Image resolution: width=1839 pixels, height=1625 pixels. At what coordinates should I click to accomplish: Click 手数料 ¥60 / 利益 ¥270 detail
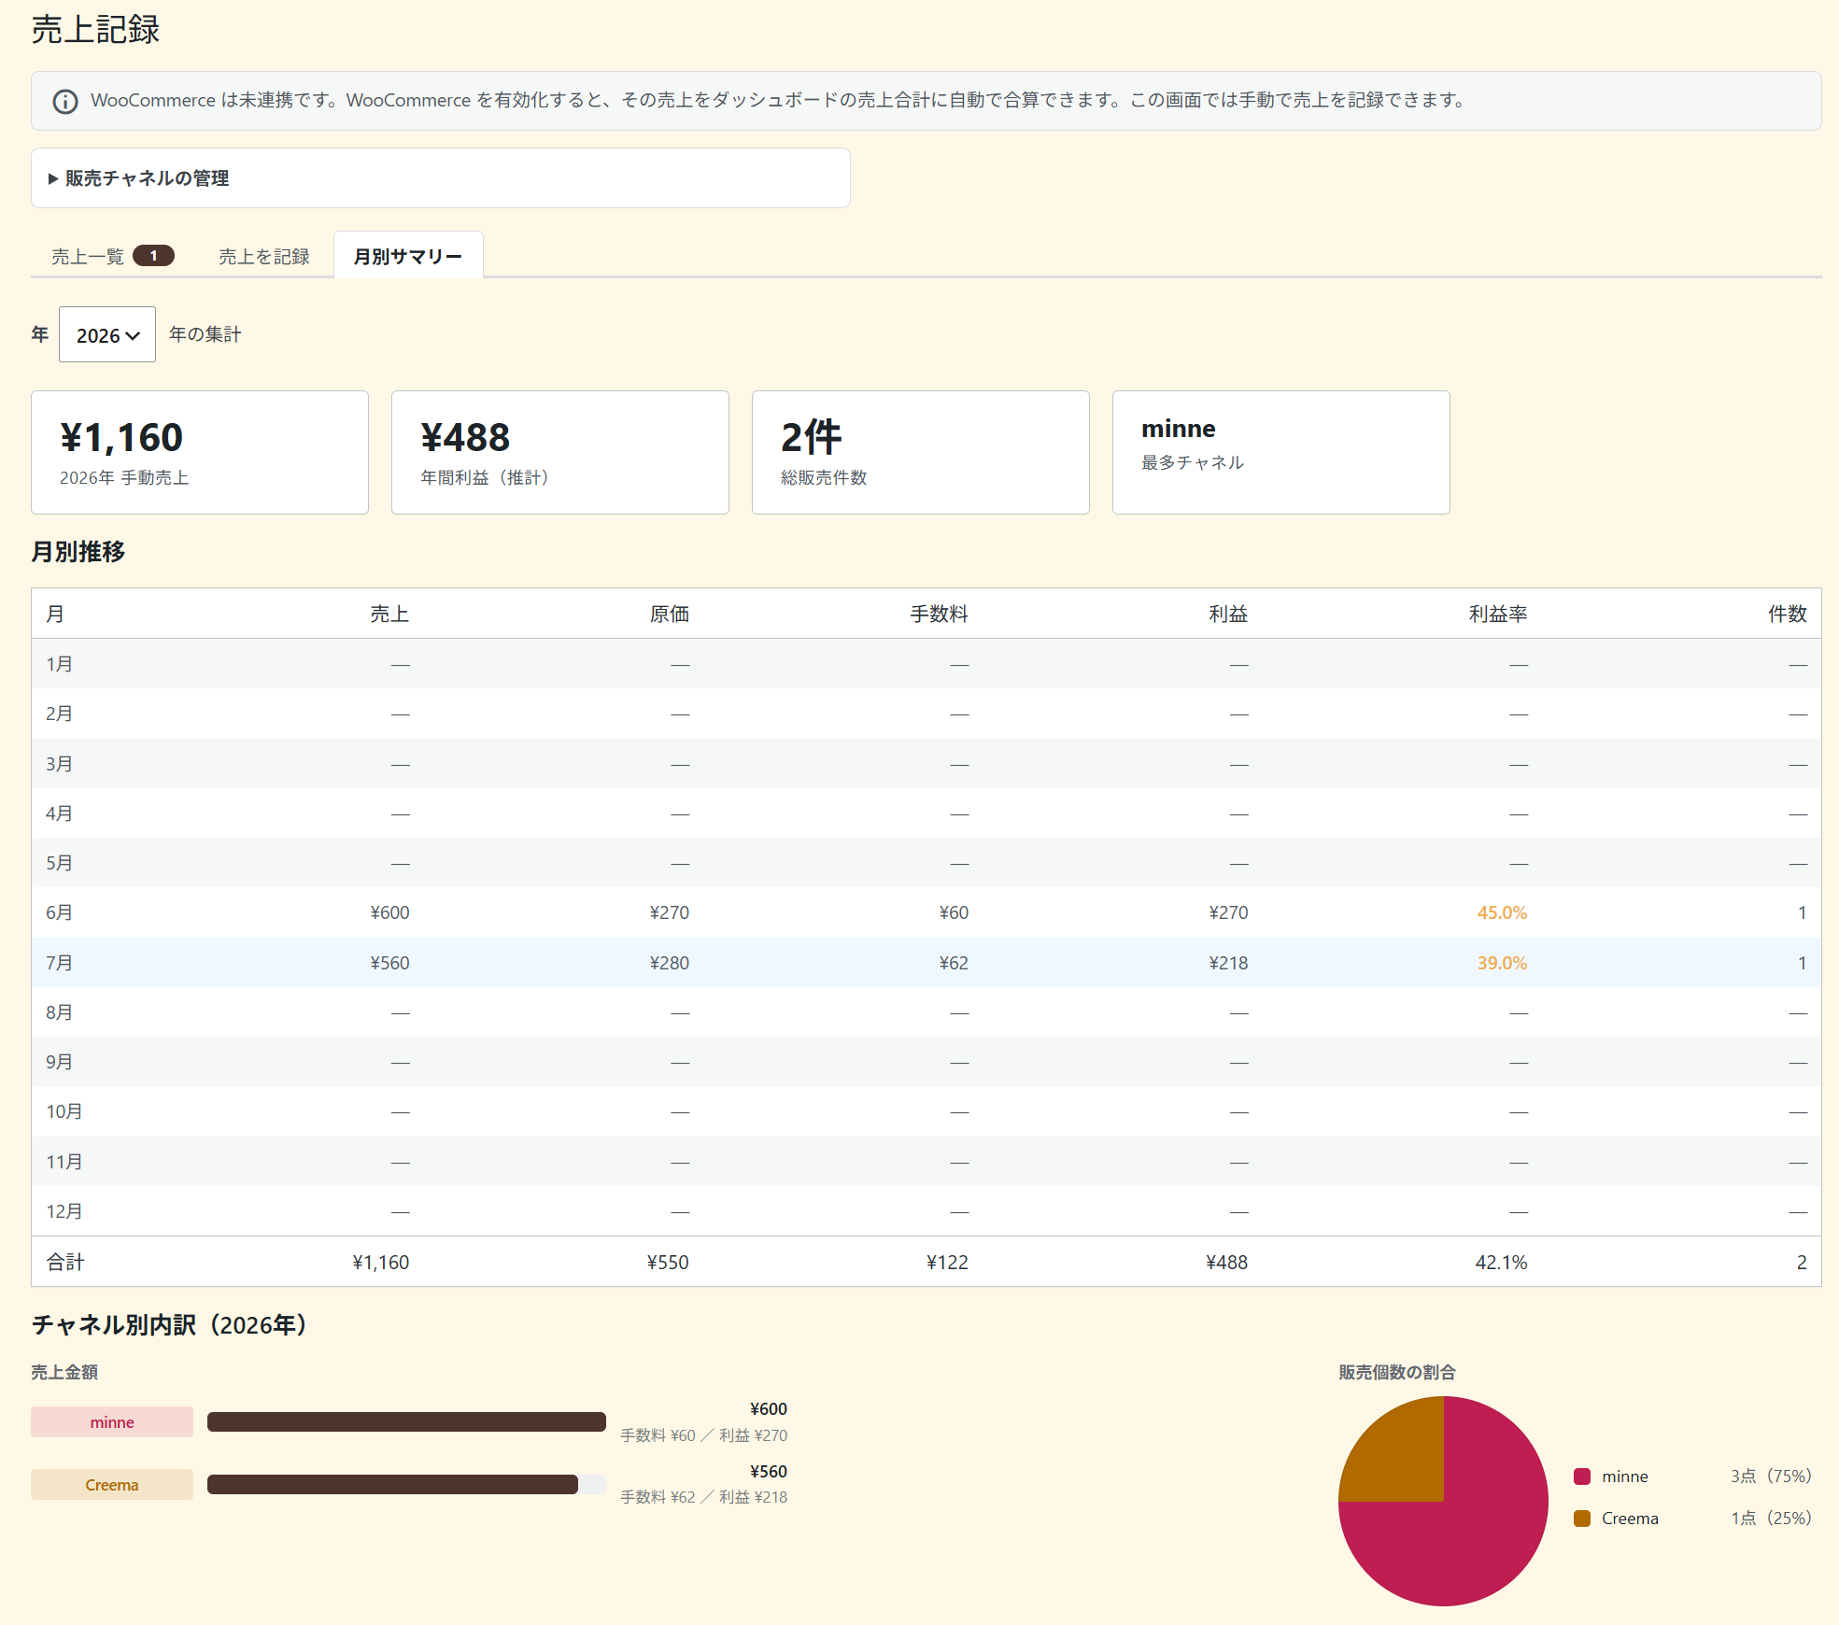pos(704,1435)
